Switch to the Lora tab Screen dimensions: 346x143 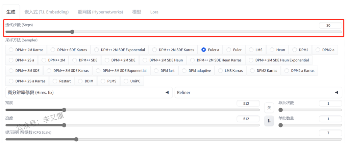[154, 12]
